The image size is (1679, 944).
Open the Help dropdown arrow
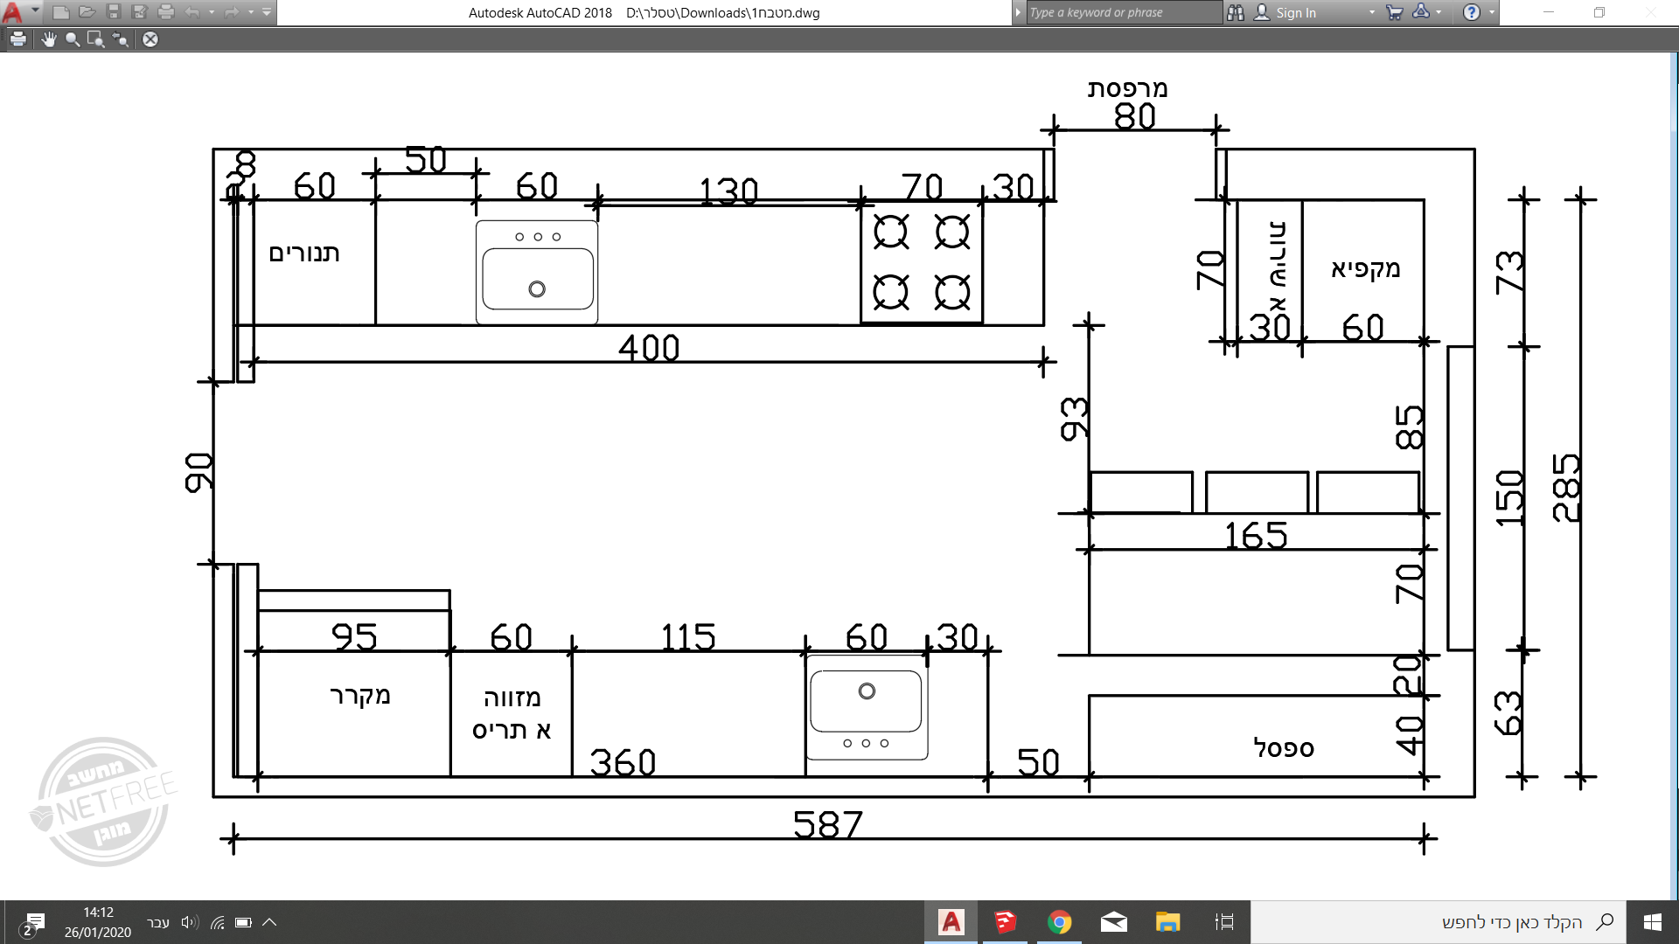click(x=1491, y=12)
